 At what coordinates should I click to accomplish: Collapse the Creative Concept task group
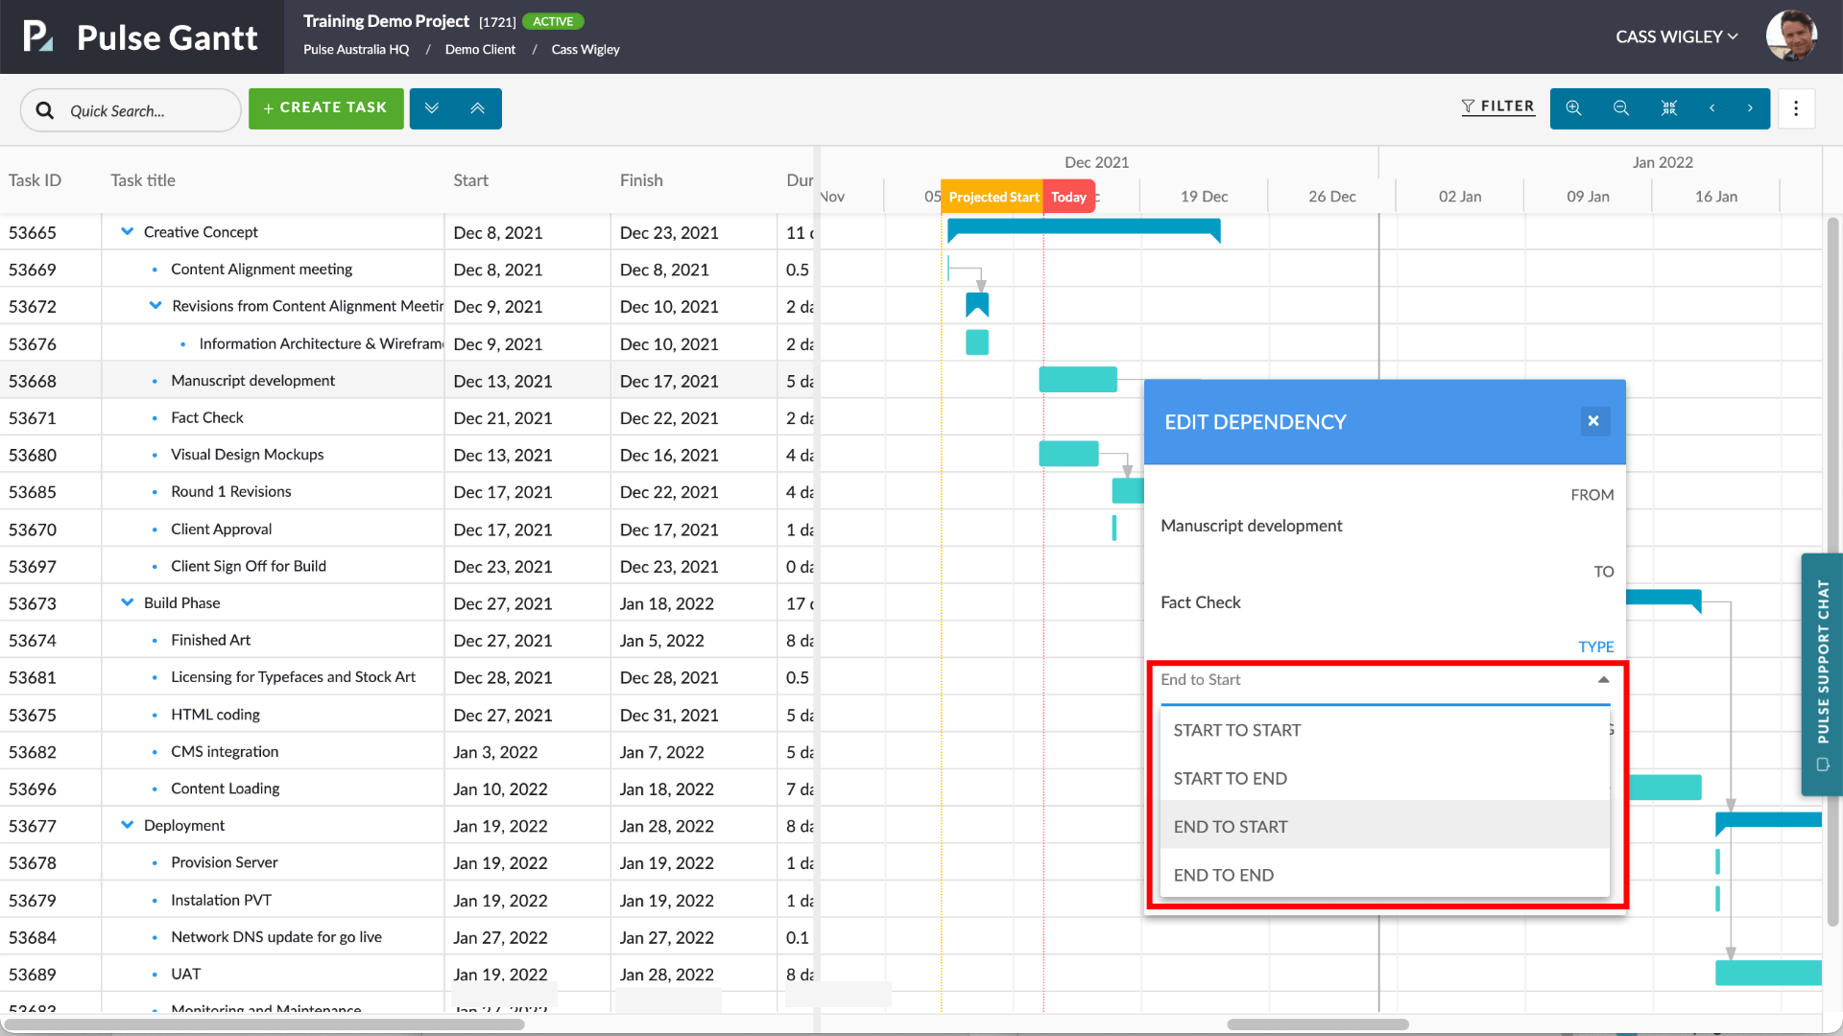[127, 232]
